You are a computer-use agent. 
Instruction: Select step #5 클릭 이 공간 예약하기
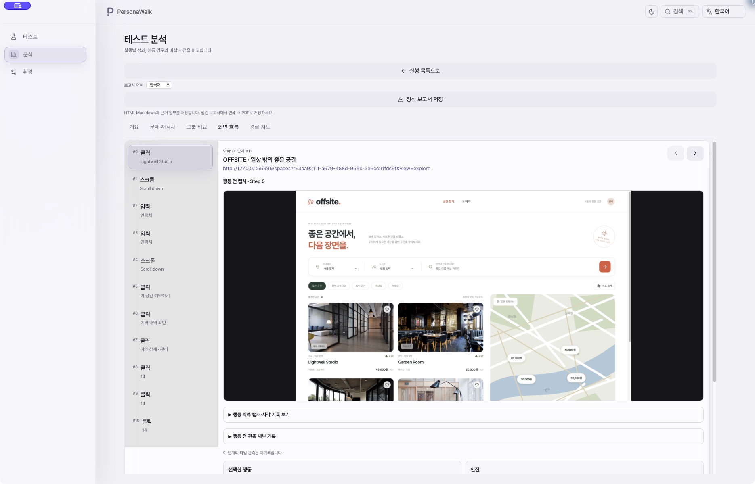pyautogui.click(x=171, y=291)
